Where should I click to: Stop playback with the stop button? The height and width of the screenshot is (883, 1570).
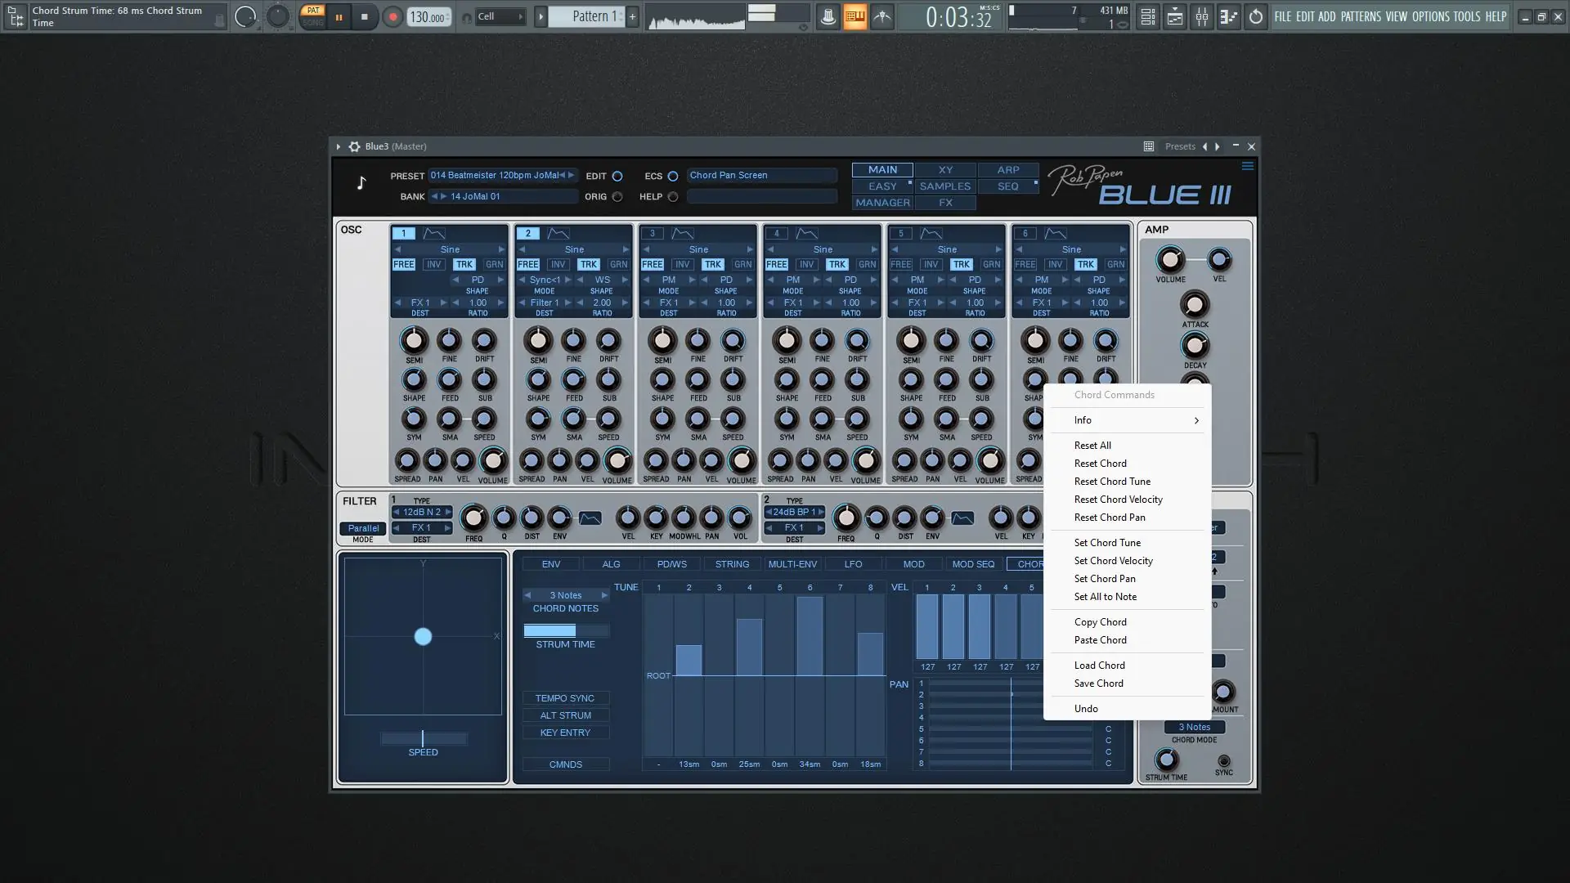(x=365, y=17)
